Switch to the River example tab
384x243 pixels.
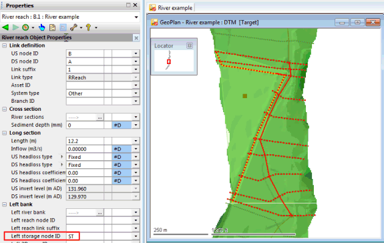[x=172, y=8]
